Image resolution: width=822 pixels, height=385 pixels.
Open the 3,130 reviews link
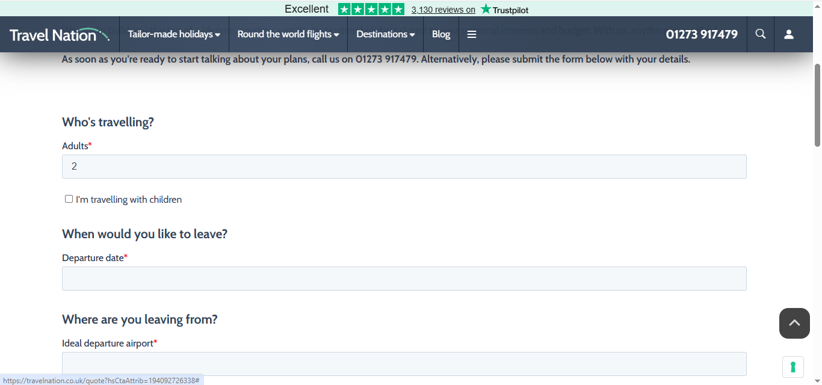pos(443,10)
